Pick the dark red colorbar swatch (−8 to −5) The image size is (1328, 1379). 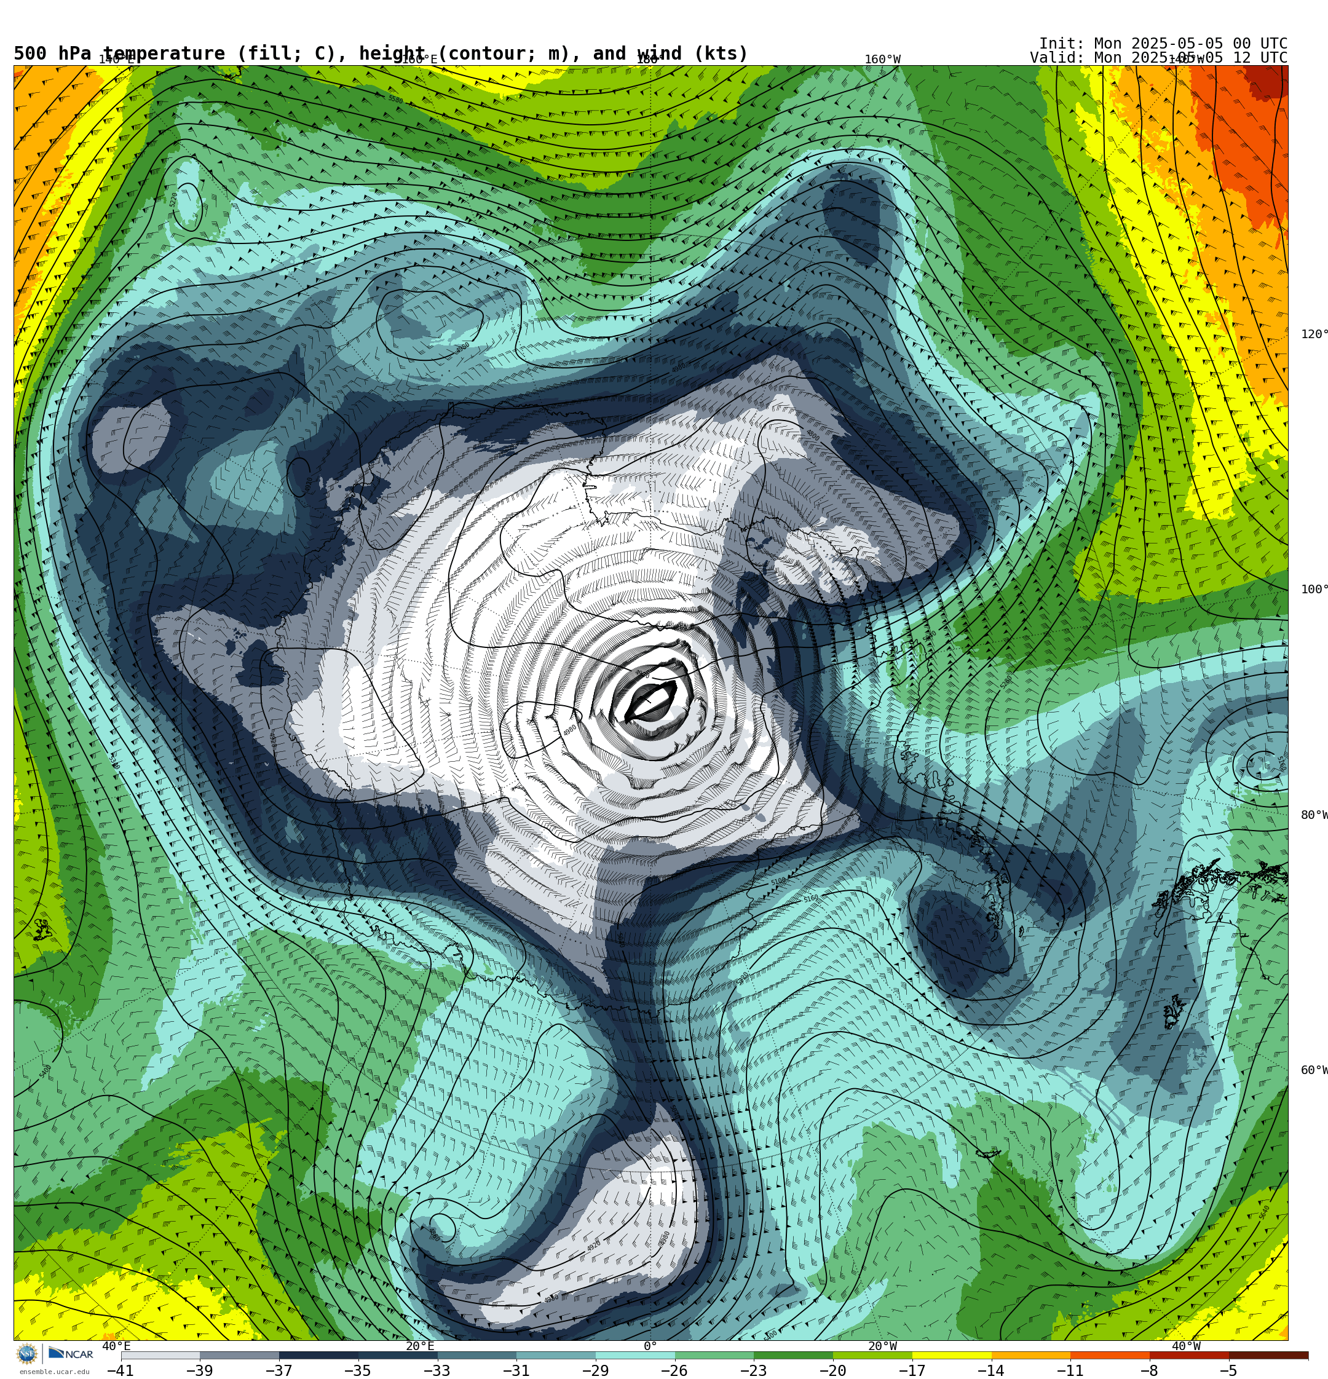(x=1189, y=1355)
